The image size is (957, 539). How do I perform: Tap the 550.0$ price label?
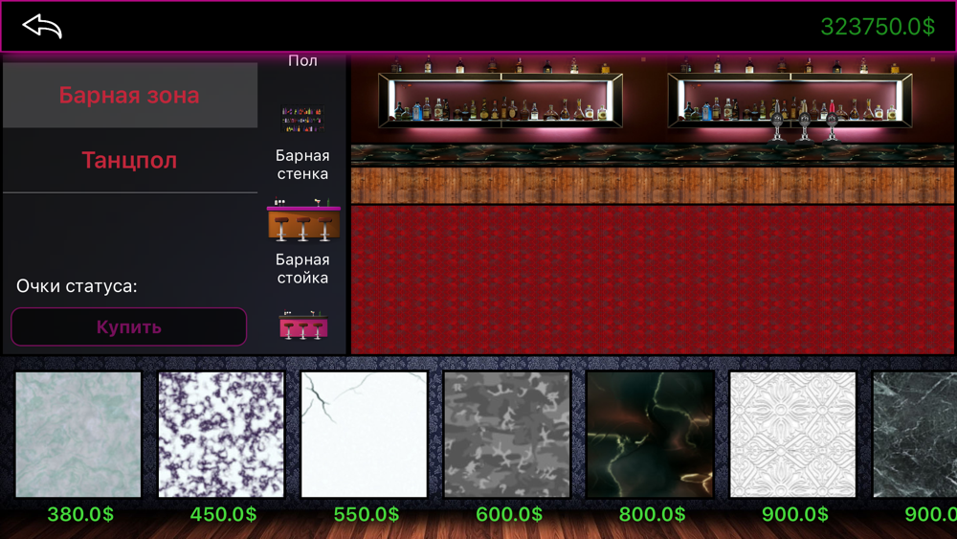(367, 514)
